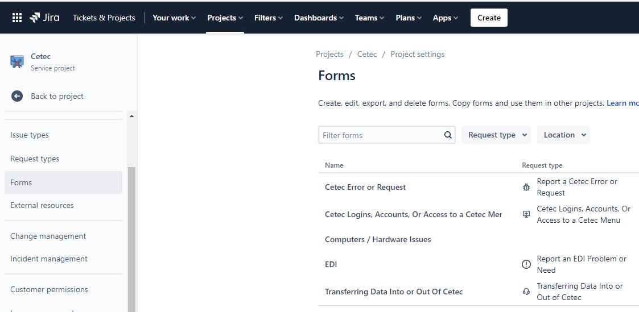The image size is (639, 312).
Task: Click Tickets & Projects link
Action: pos(104,18)
